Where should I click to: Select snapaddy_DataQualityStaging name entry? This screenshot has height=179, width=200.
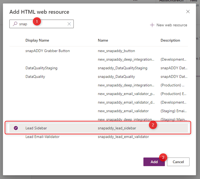122,68
